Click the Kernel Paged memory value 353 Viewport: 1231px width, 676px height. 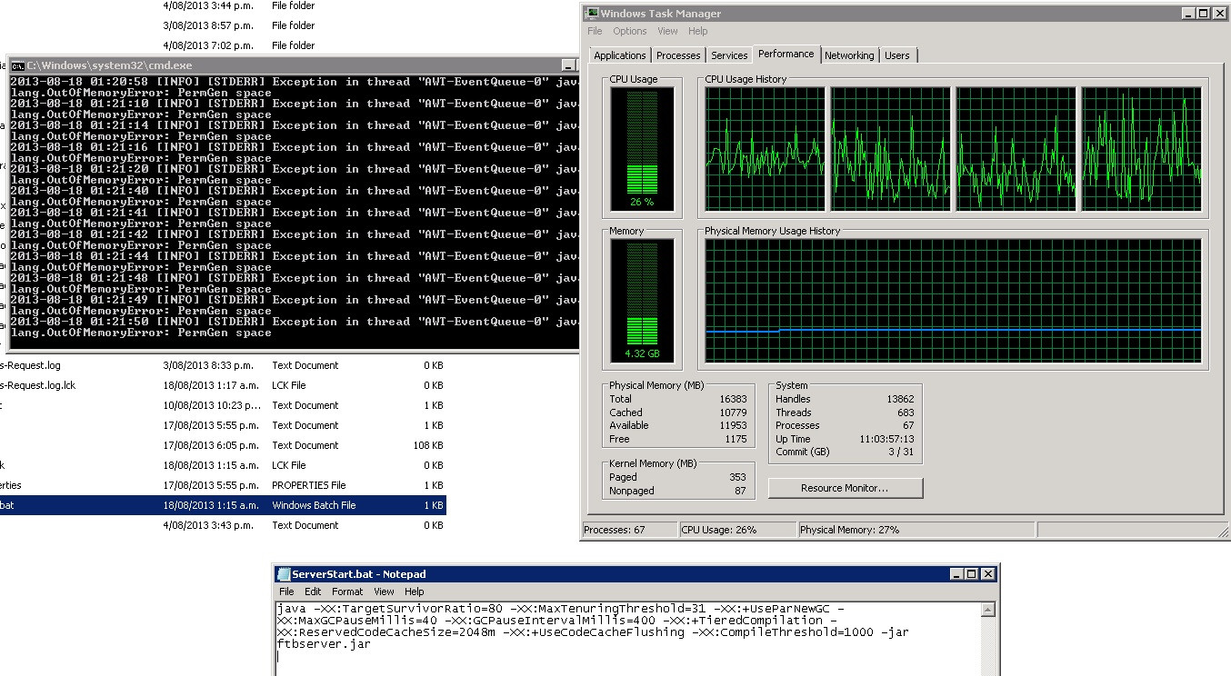[737, 477]
